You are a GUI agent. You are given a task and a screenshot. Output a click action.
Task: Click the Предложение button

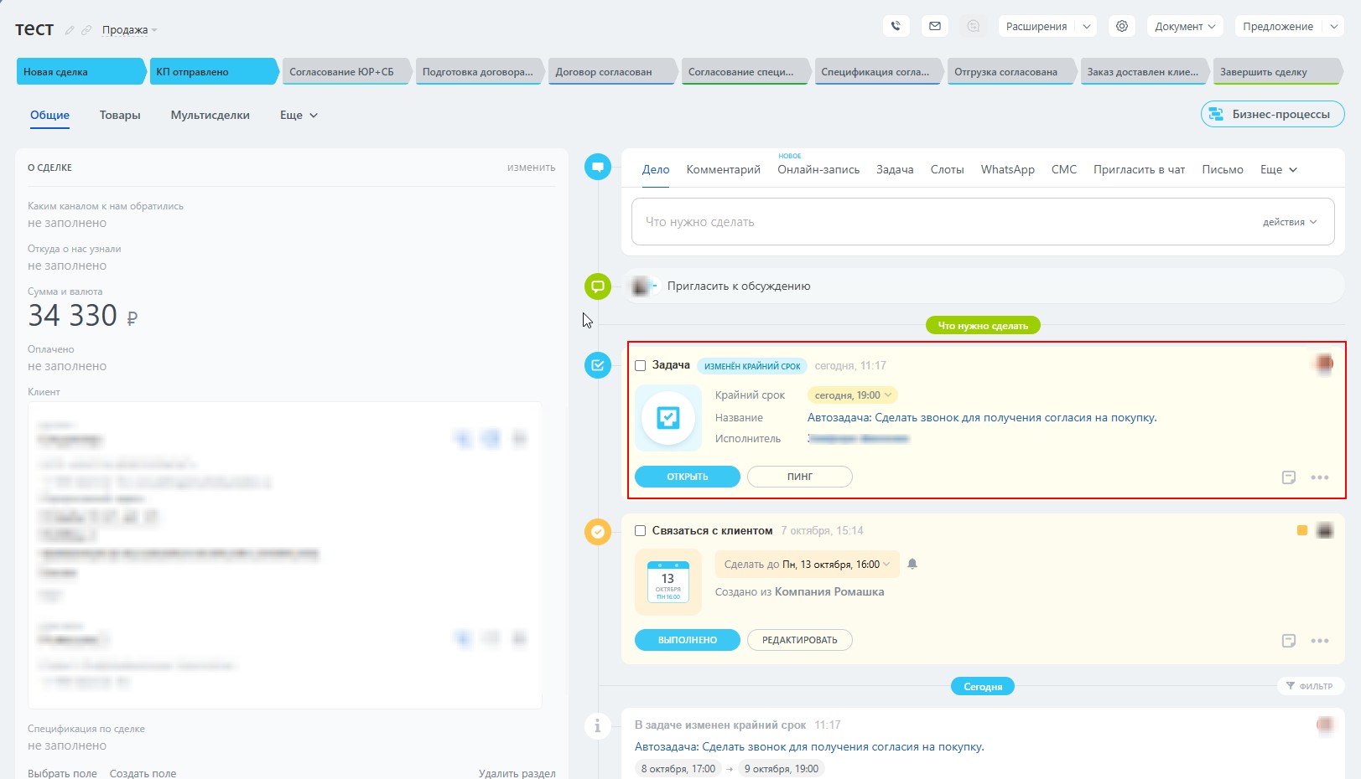[1278, 26]
